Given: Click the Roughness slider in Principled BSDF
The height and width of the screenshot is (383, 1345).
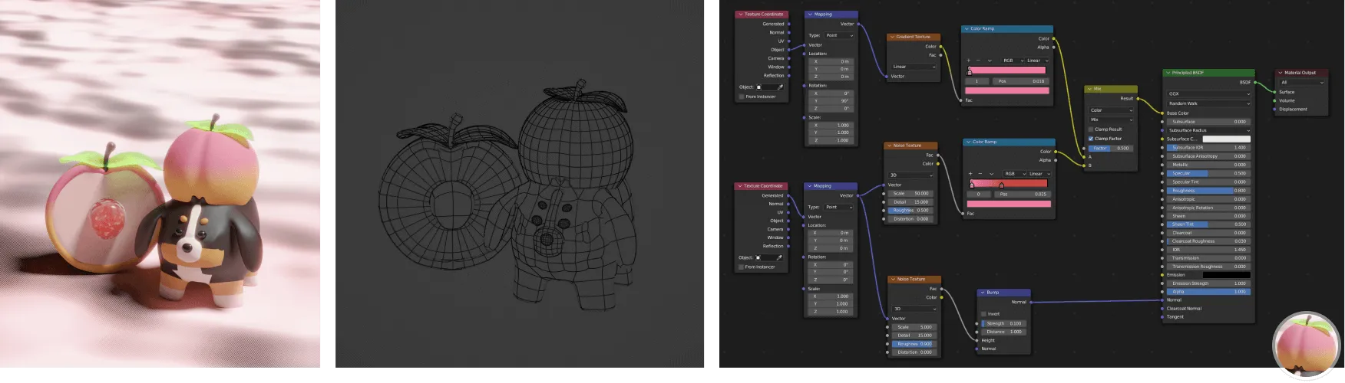Looking at the screenshot, I should (x=1208, y=191).
